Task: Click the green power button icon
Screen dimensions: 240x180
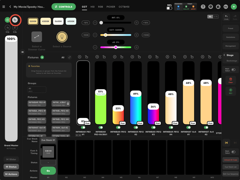Action: 7,20
